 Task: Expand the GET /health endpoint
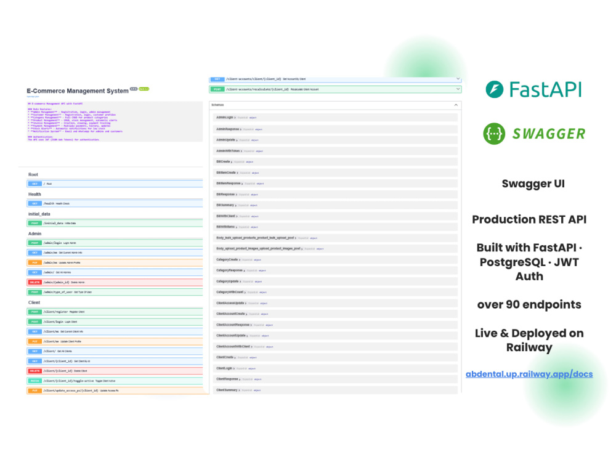[x=115, y=203]
